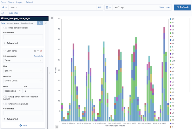
Task: Open the Order by Metric: Count dropdown
Action: (23, 81)
